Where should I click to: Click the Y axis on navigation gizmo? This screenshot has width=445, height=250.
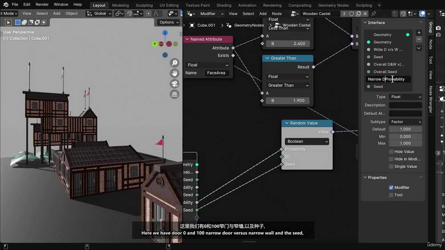point(155,44)
